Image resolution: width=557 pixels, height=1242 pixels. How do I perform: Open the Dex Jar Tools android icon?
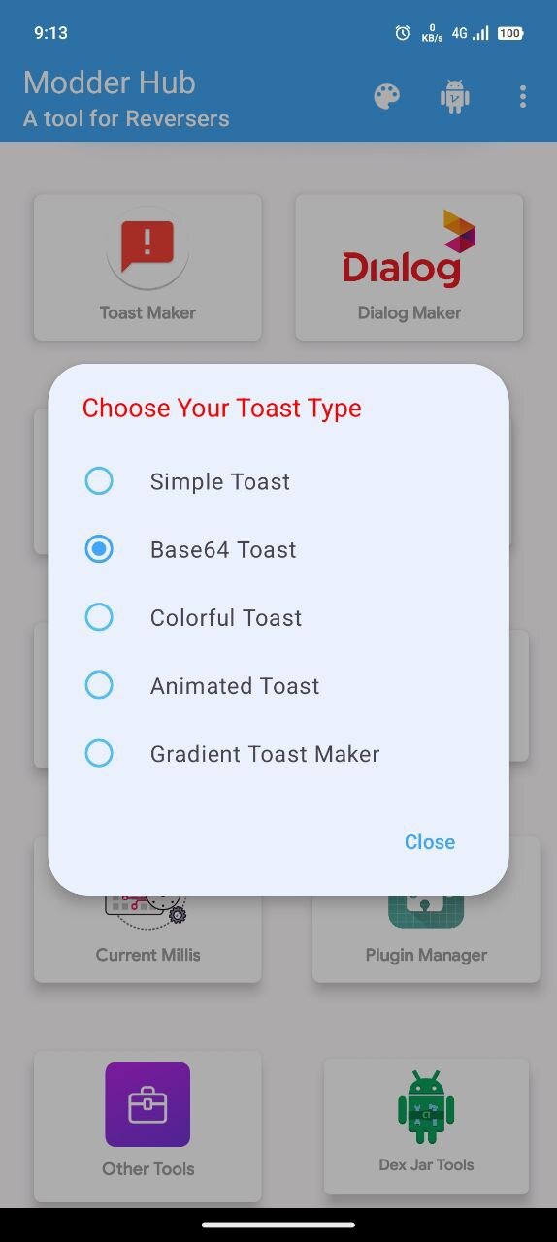tap(426, 1107)
